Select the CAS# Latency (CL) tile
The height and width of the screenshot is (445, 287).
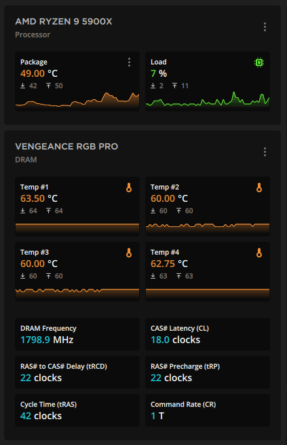point(208,334)
